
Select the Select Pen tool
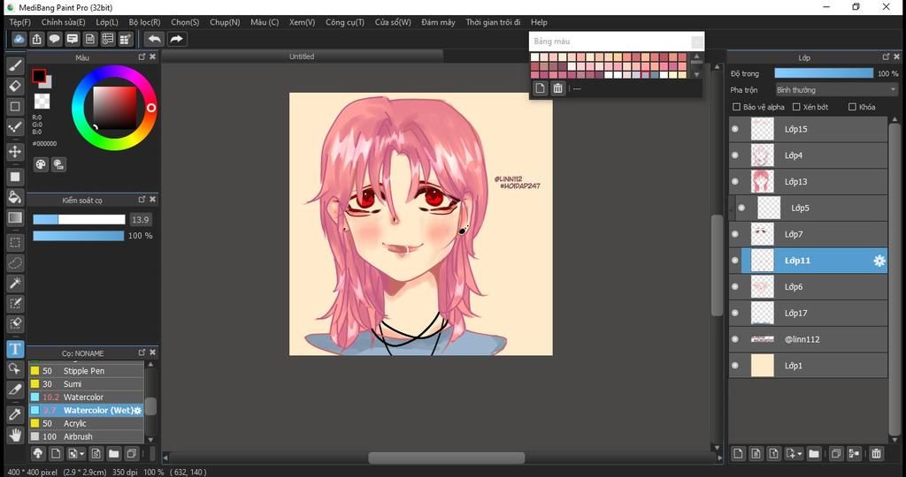[15, 303]
